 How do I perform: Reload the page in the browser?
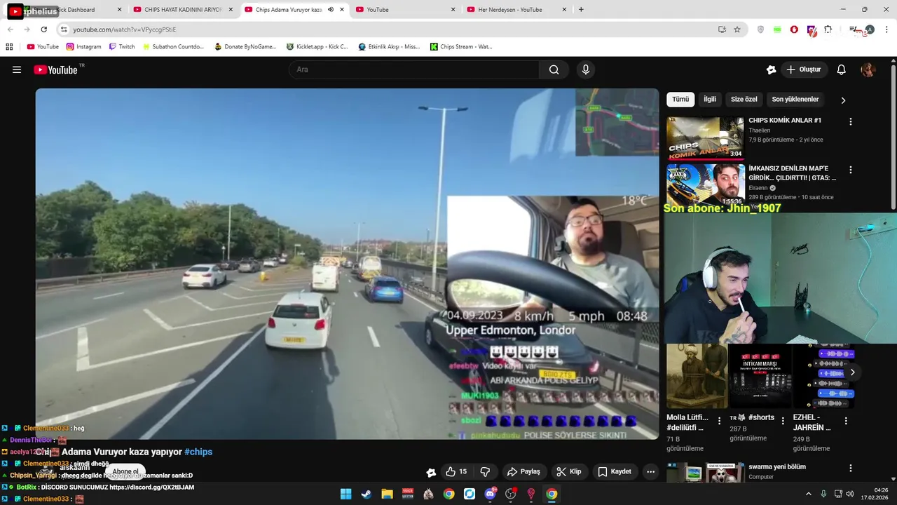point(43,29)
